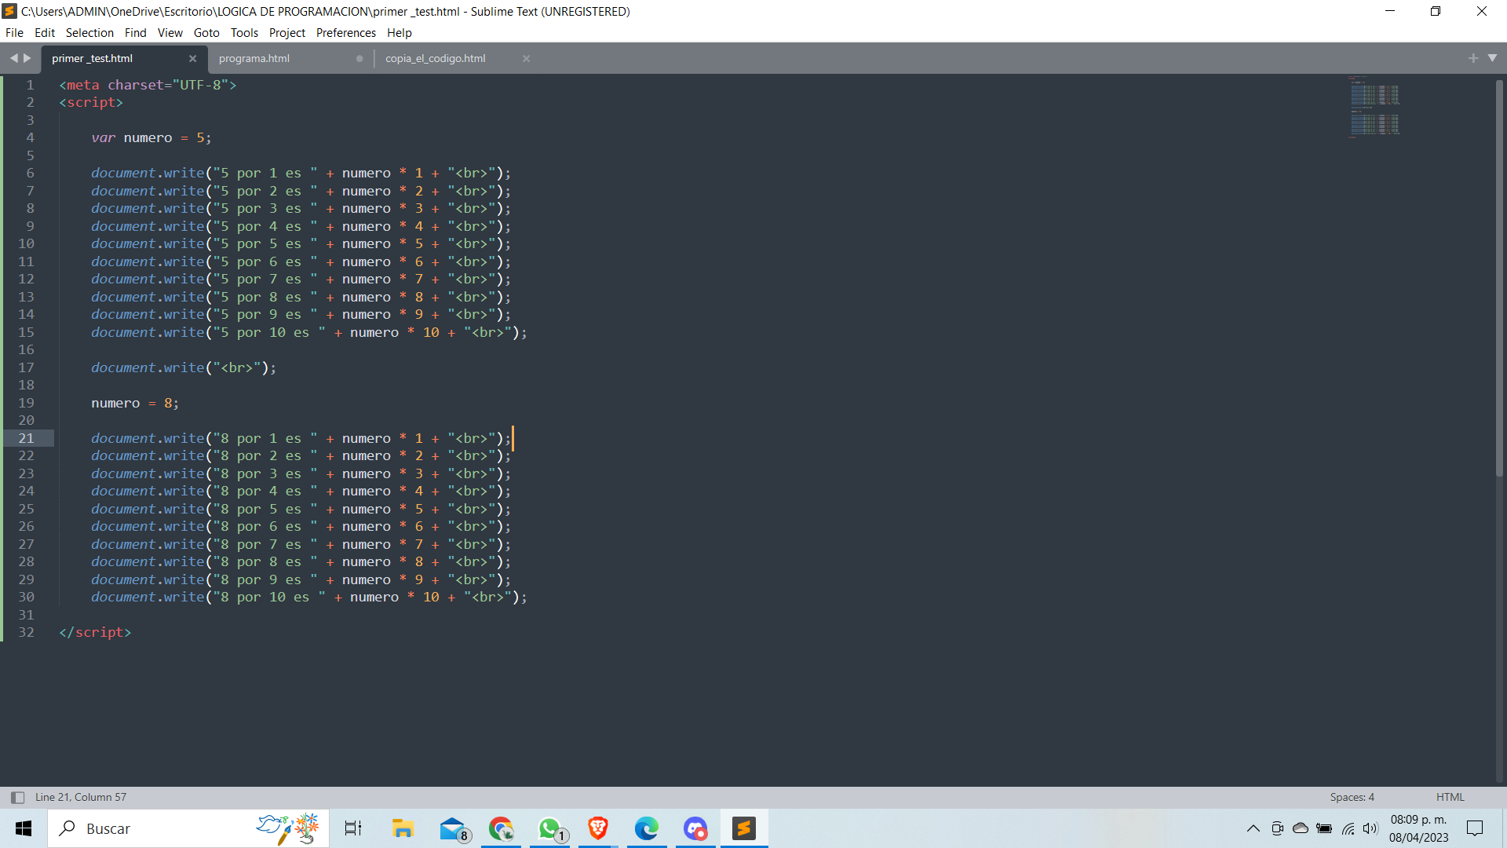Open the File menu

[14, 33]
